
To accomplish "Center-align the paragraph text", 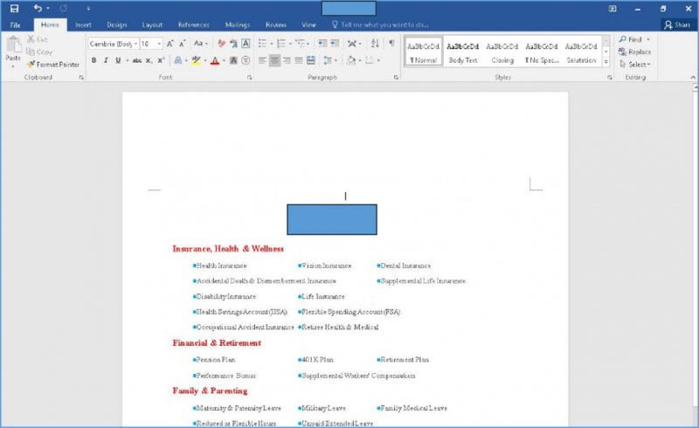I will tap(274, 60).
